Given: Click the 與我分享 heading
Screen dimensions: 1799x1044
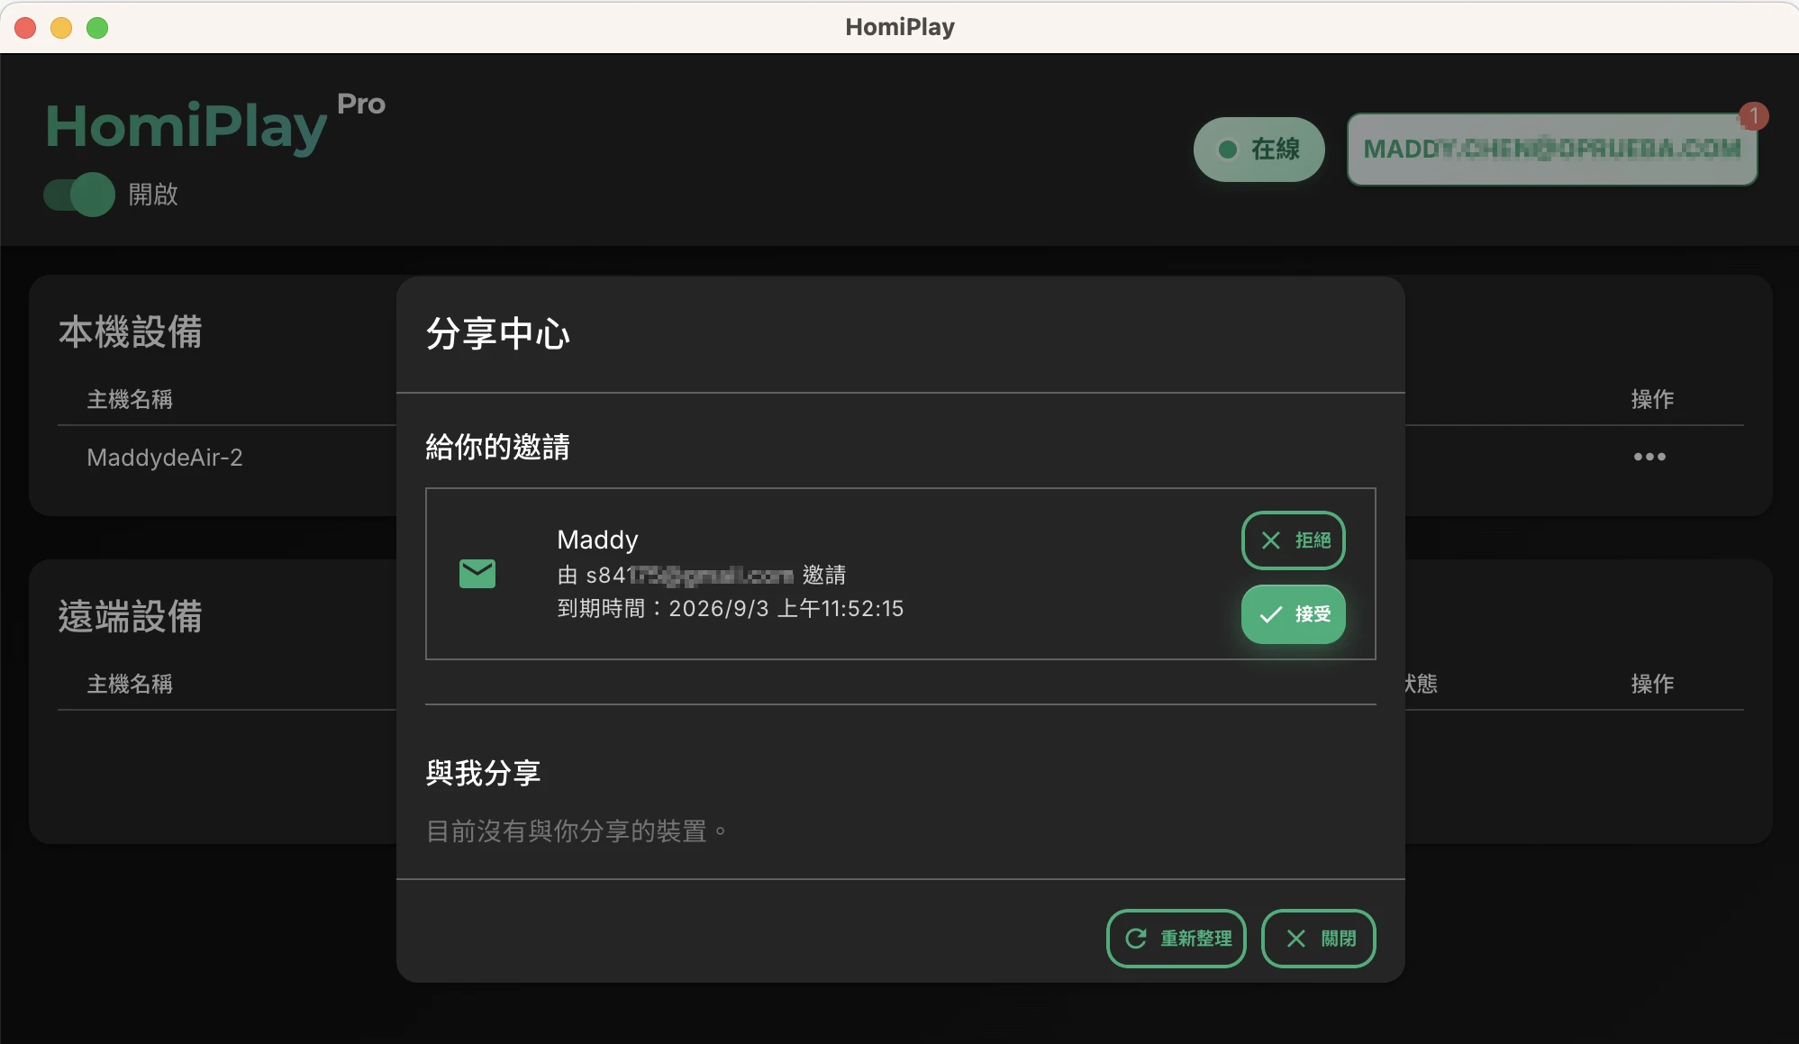Looking at the screenshot, I should pos(483,773).
